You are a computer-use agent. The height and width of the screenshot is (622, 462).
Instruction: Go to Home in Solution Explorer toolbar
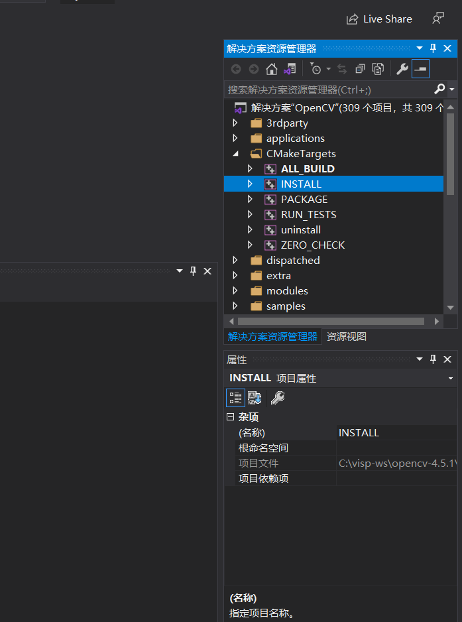point(272,70)
